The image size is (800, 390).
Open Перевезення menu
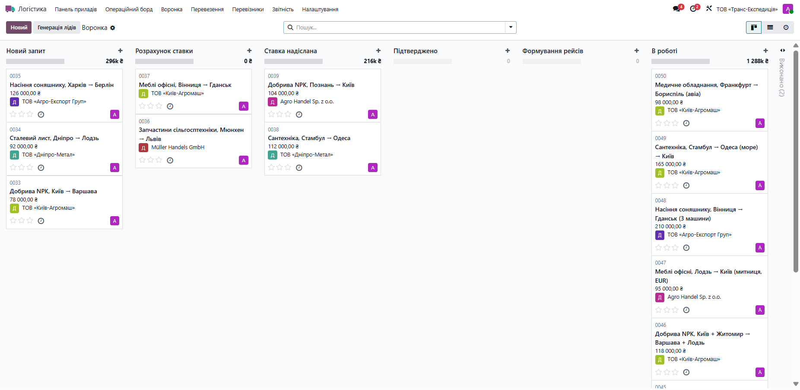[207, 9]
